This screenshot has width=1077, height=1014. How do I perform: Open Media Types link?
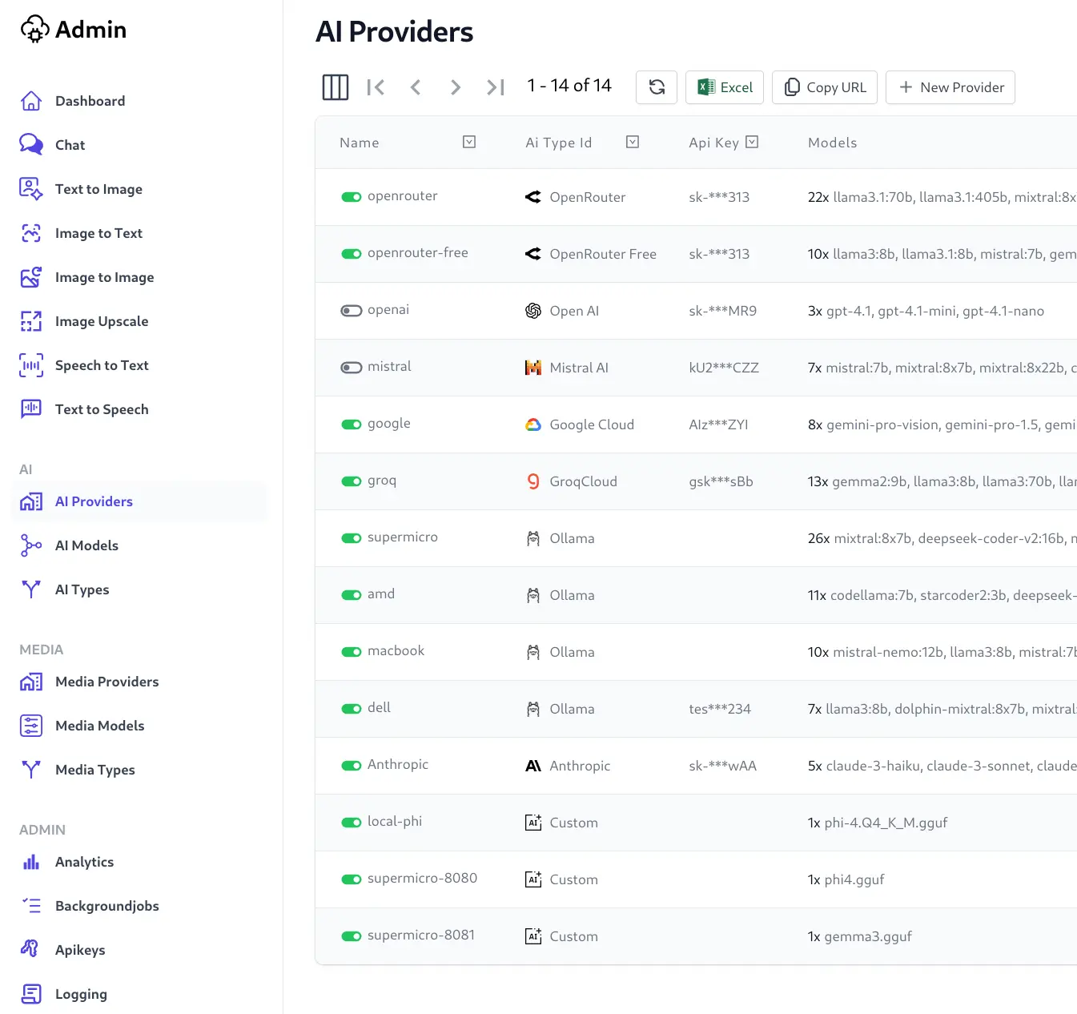[94, 770]
